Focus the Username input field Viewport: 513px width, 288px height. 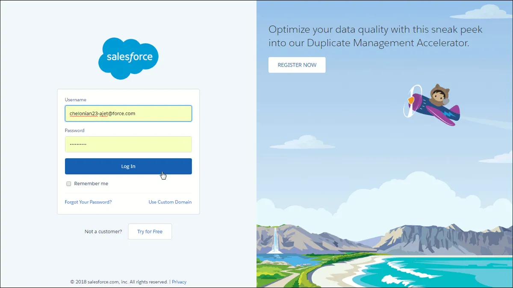pyautogui.click(x=128, y=113)
